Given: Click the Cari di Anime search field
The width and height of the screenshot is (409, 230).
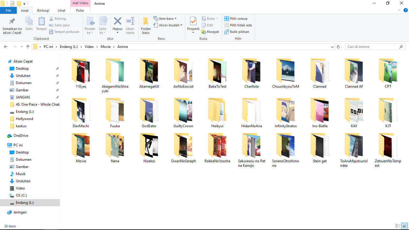Looking at the screenshot, I should [x=375, y=47].
